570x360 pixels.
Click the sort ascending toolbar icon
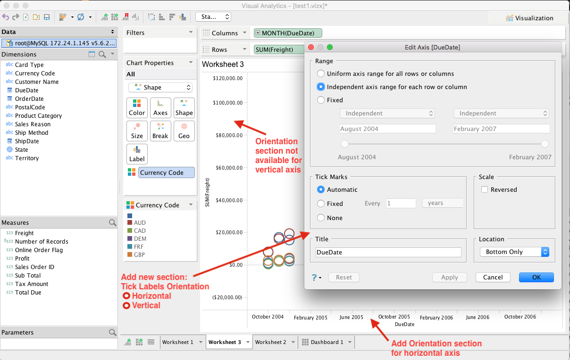[x=161, y=17]
